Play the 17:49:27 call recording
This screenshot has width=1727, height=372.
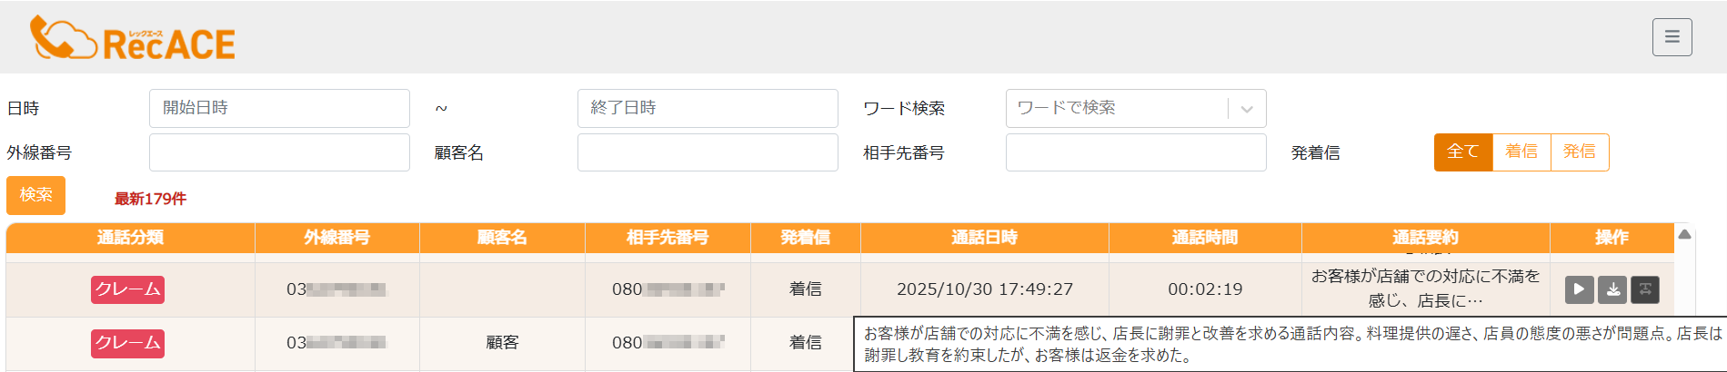pyautogui.click(x=1579, y=289)
